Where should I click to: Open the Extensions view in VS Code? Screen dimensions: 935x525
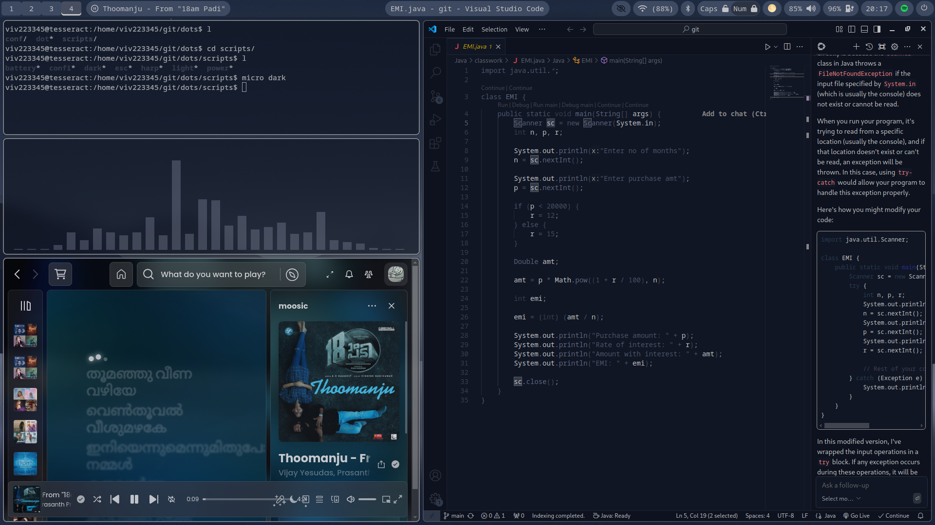point(435,143)
